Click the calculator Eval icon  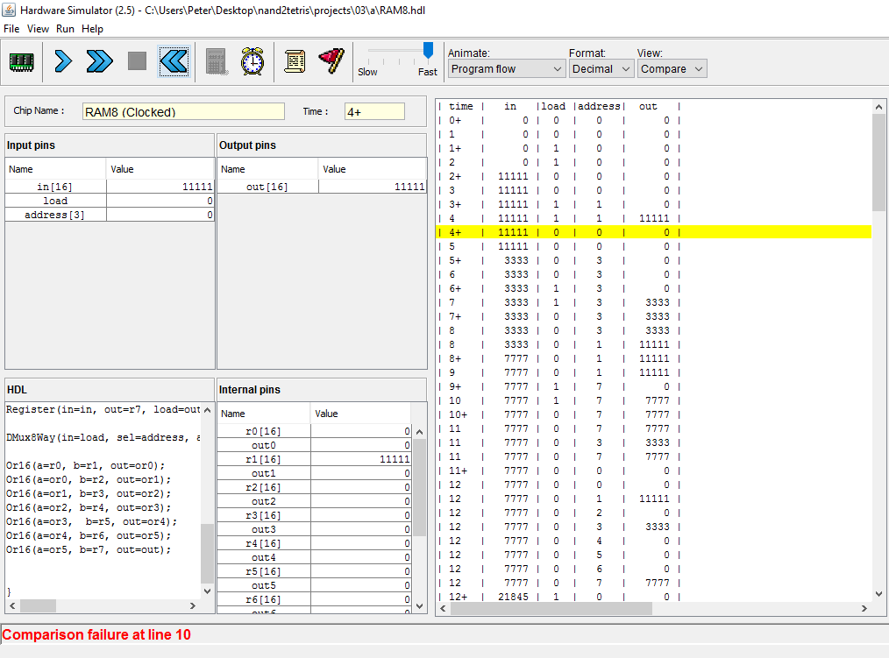click(217, 61)
